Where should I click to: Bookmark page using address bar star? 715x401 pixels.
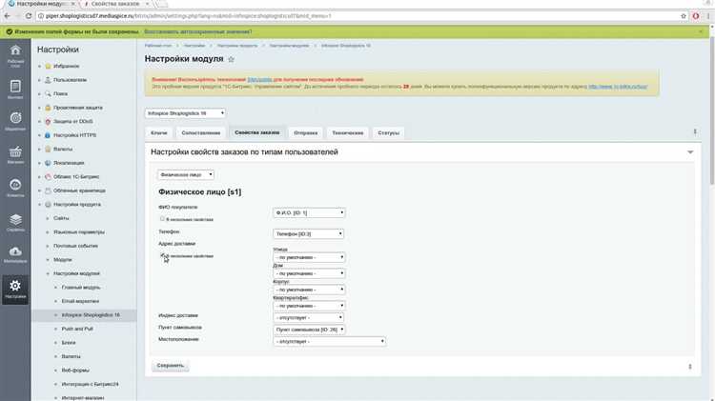click(684, 16)
